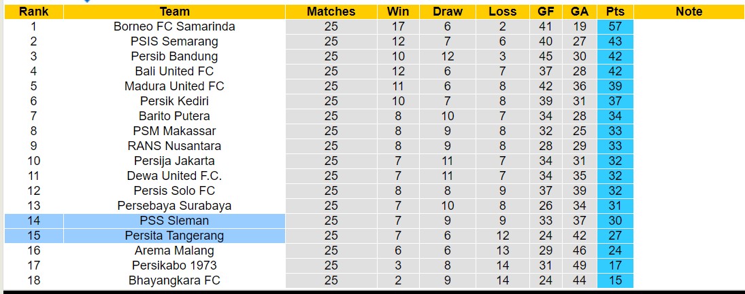745x294 pixels.
Task: Sort by the Matches column header
Action: point(331,12)
